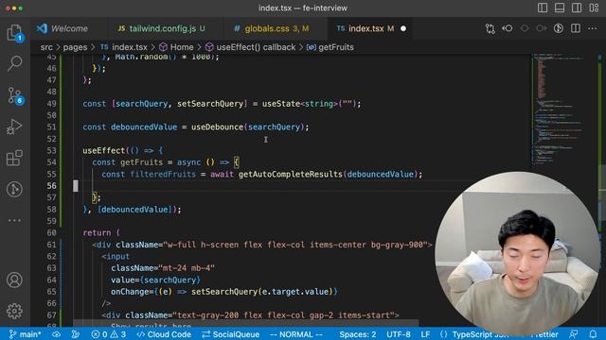Open the useEffect() callback breadcrumb
This screenshot has height=340, width=606.
[x=250, y=47]
